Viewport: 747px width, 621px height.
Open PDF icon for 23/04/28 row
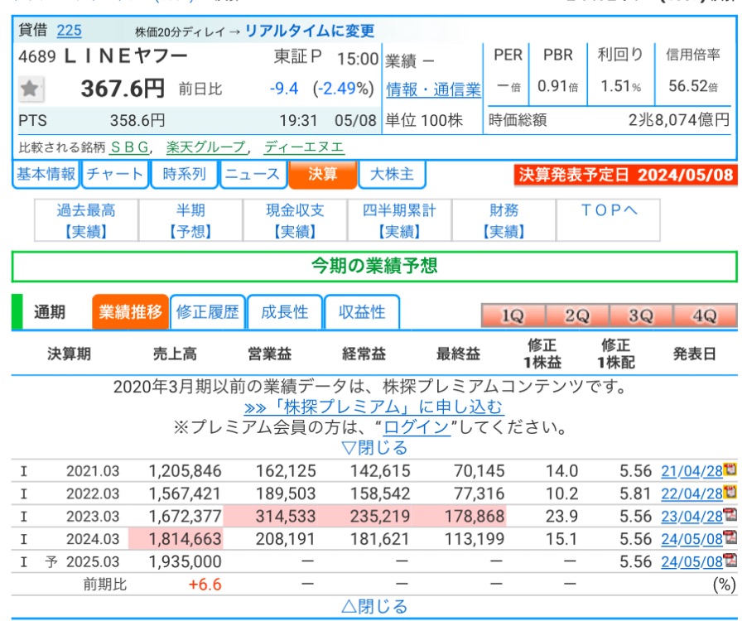730,515
